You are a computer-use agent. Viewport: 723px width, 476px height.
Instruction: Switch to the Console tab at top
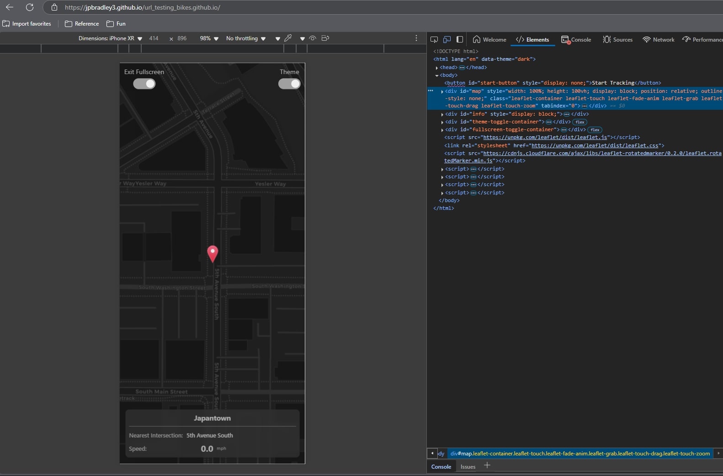coord(576,39)
